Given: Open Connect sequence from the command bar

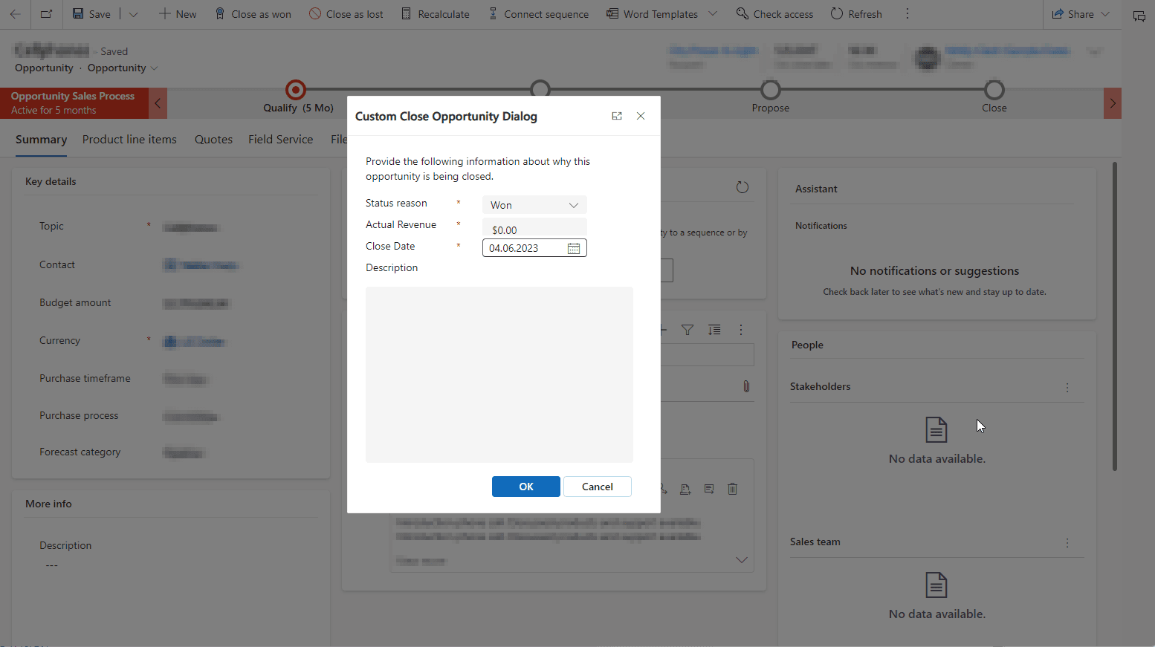Looking at the screenshot, I should [x=538, y=13].
